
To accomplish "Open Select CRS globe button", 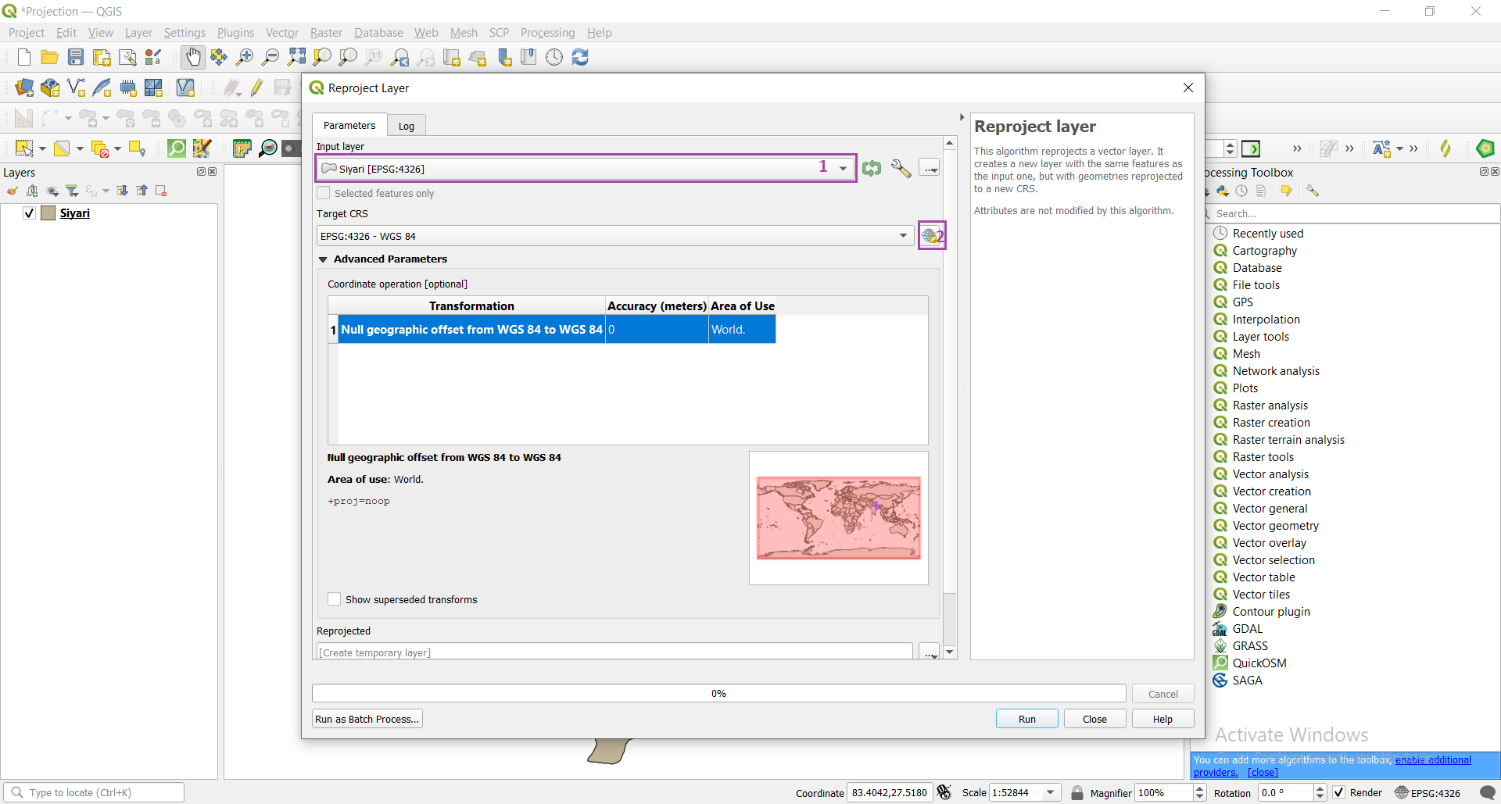I will click(x=932, y=235).
